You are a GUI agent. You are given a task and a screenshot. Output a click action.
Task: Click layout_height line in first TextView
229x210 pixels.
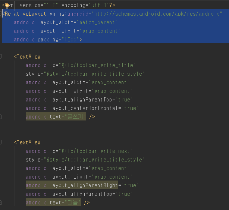79,91
